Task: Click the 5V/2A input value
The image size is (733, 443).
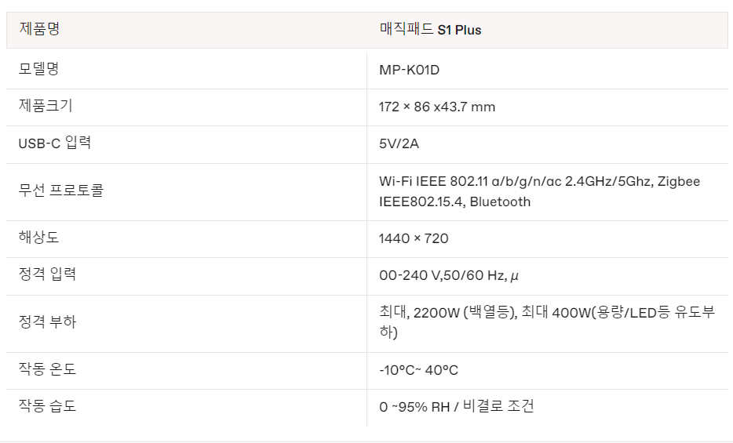Action: [x=399, y=144]
